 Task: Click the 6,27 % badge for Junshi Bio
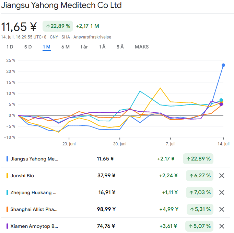tap(200, 176)
